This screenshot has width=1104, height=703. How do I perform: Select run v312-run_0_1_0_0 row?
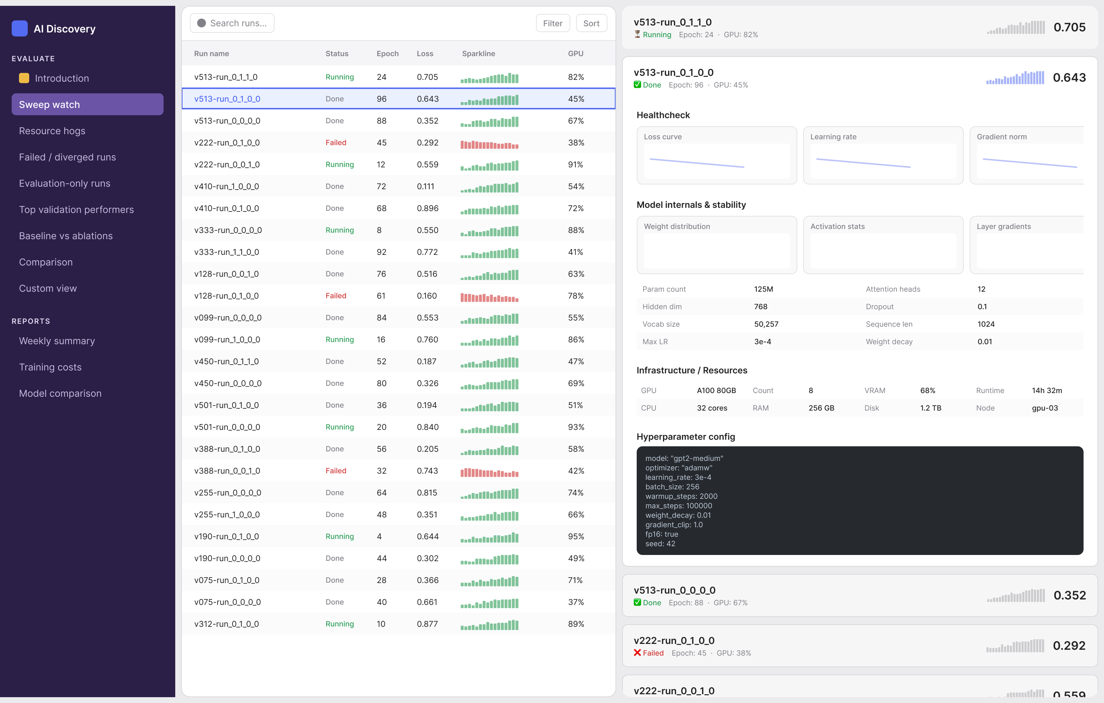point(398,624)
